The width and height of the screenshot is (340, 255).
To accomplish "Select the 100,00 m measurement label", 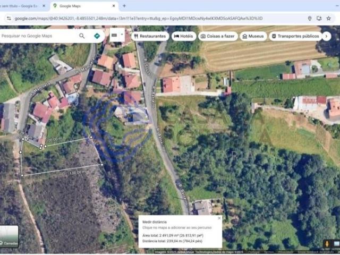I will [78, 173].
